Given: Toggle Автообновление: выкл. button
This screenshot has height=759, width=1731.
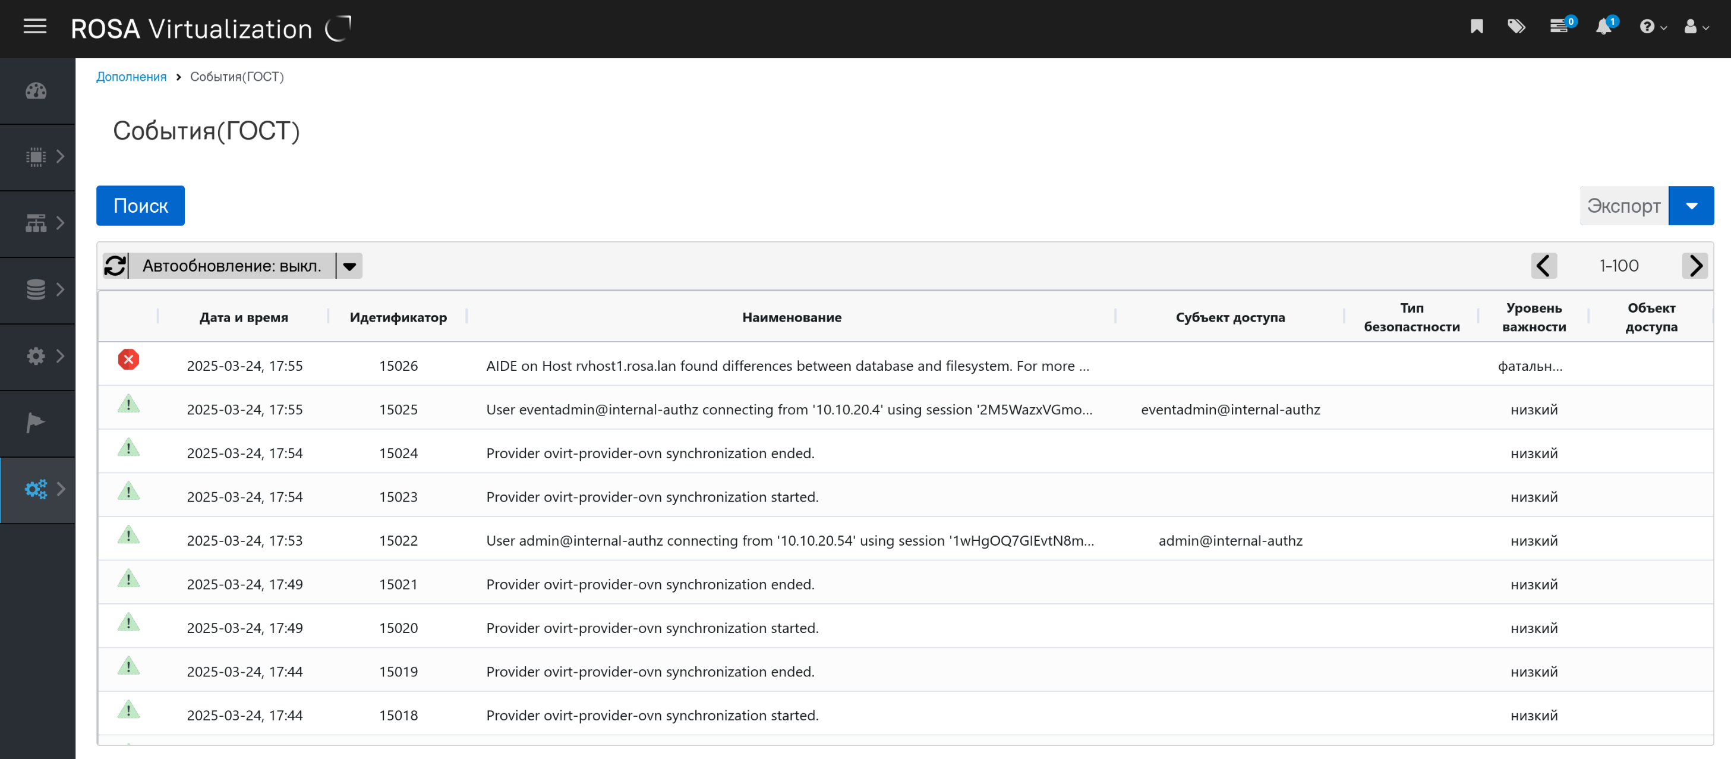Looking at the screenshot, I should (232, 266).
